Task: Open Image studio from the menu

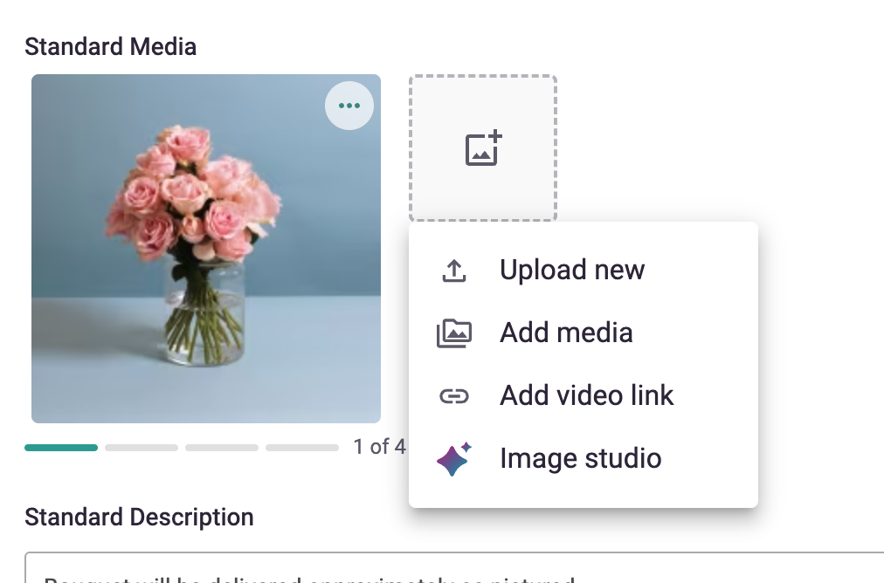Action: [583, 459]
